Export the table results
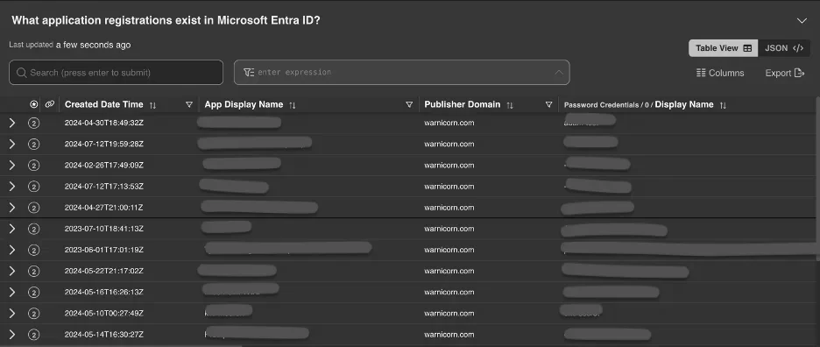Viewport: 820px width, 347px height. 784,73
